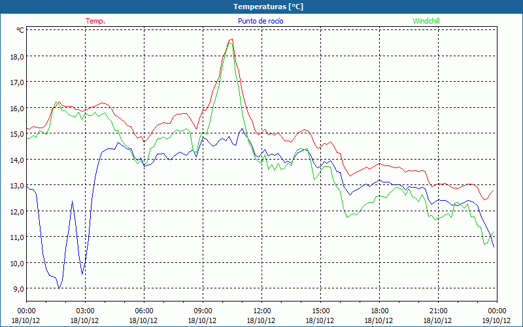This screenshot has height=327, width=523.
Task: Click the 06:00 time axis label
Action: click(x=144, y=311)
